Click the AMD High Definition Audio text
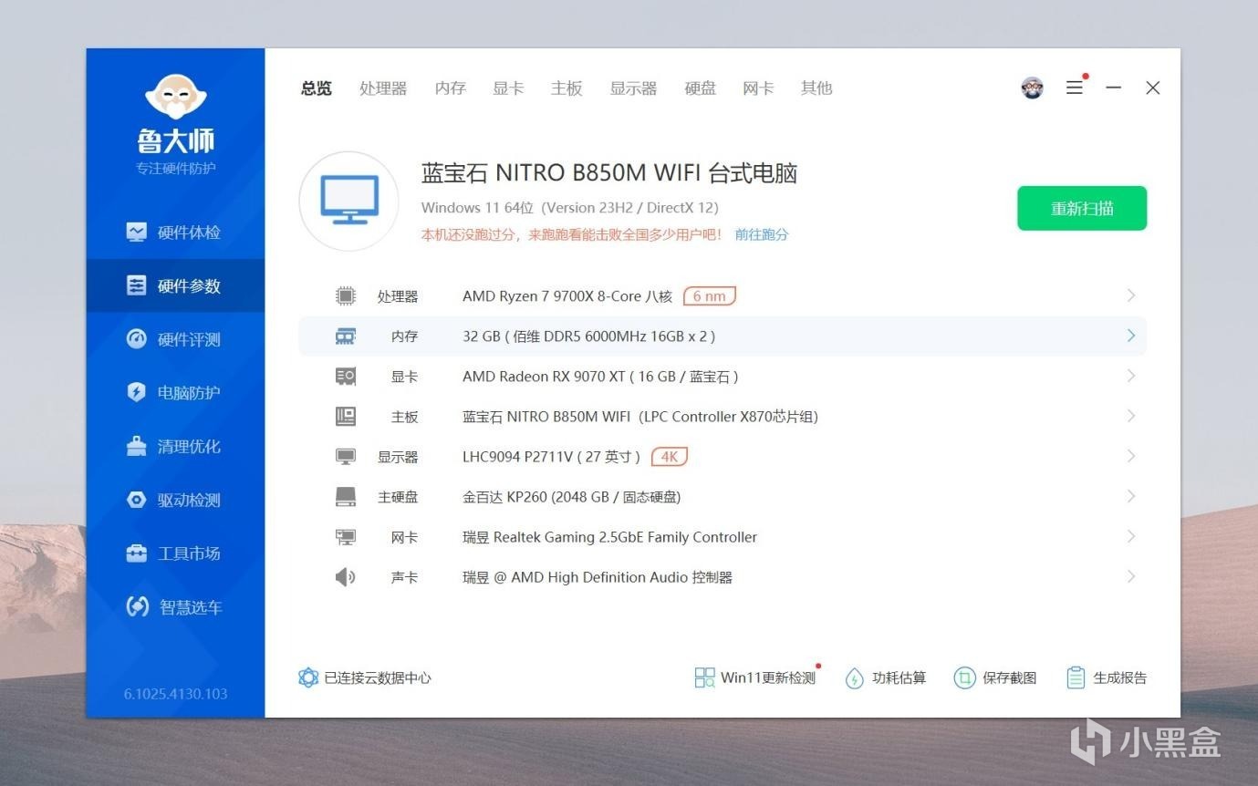 (x=599, y=576)
